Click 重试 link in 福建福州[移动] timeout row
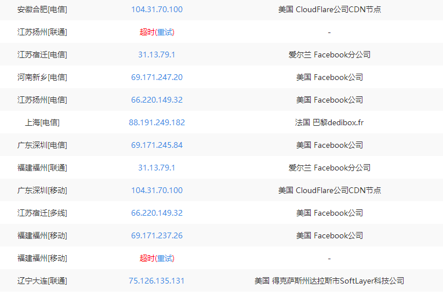This screenshot has width=443, height=294. (165, 258)
